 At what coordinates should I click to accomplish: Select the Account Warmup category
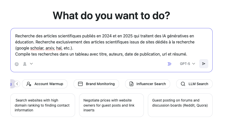45,84
